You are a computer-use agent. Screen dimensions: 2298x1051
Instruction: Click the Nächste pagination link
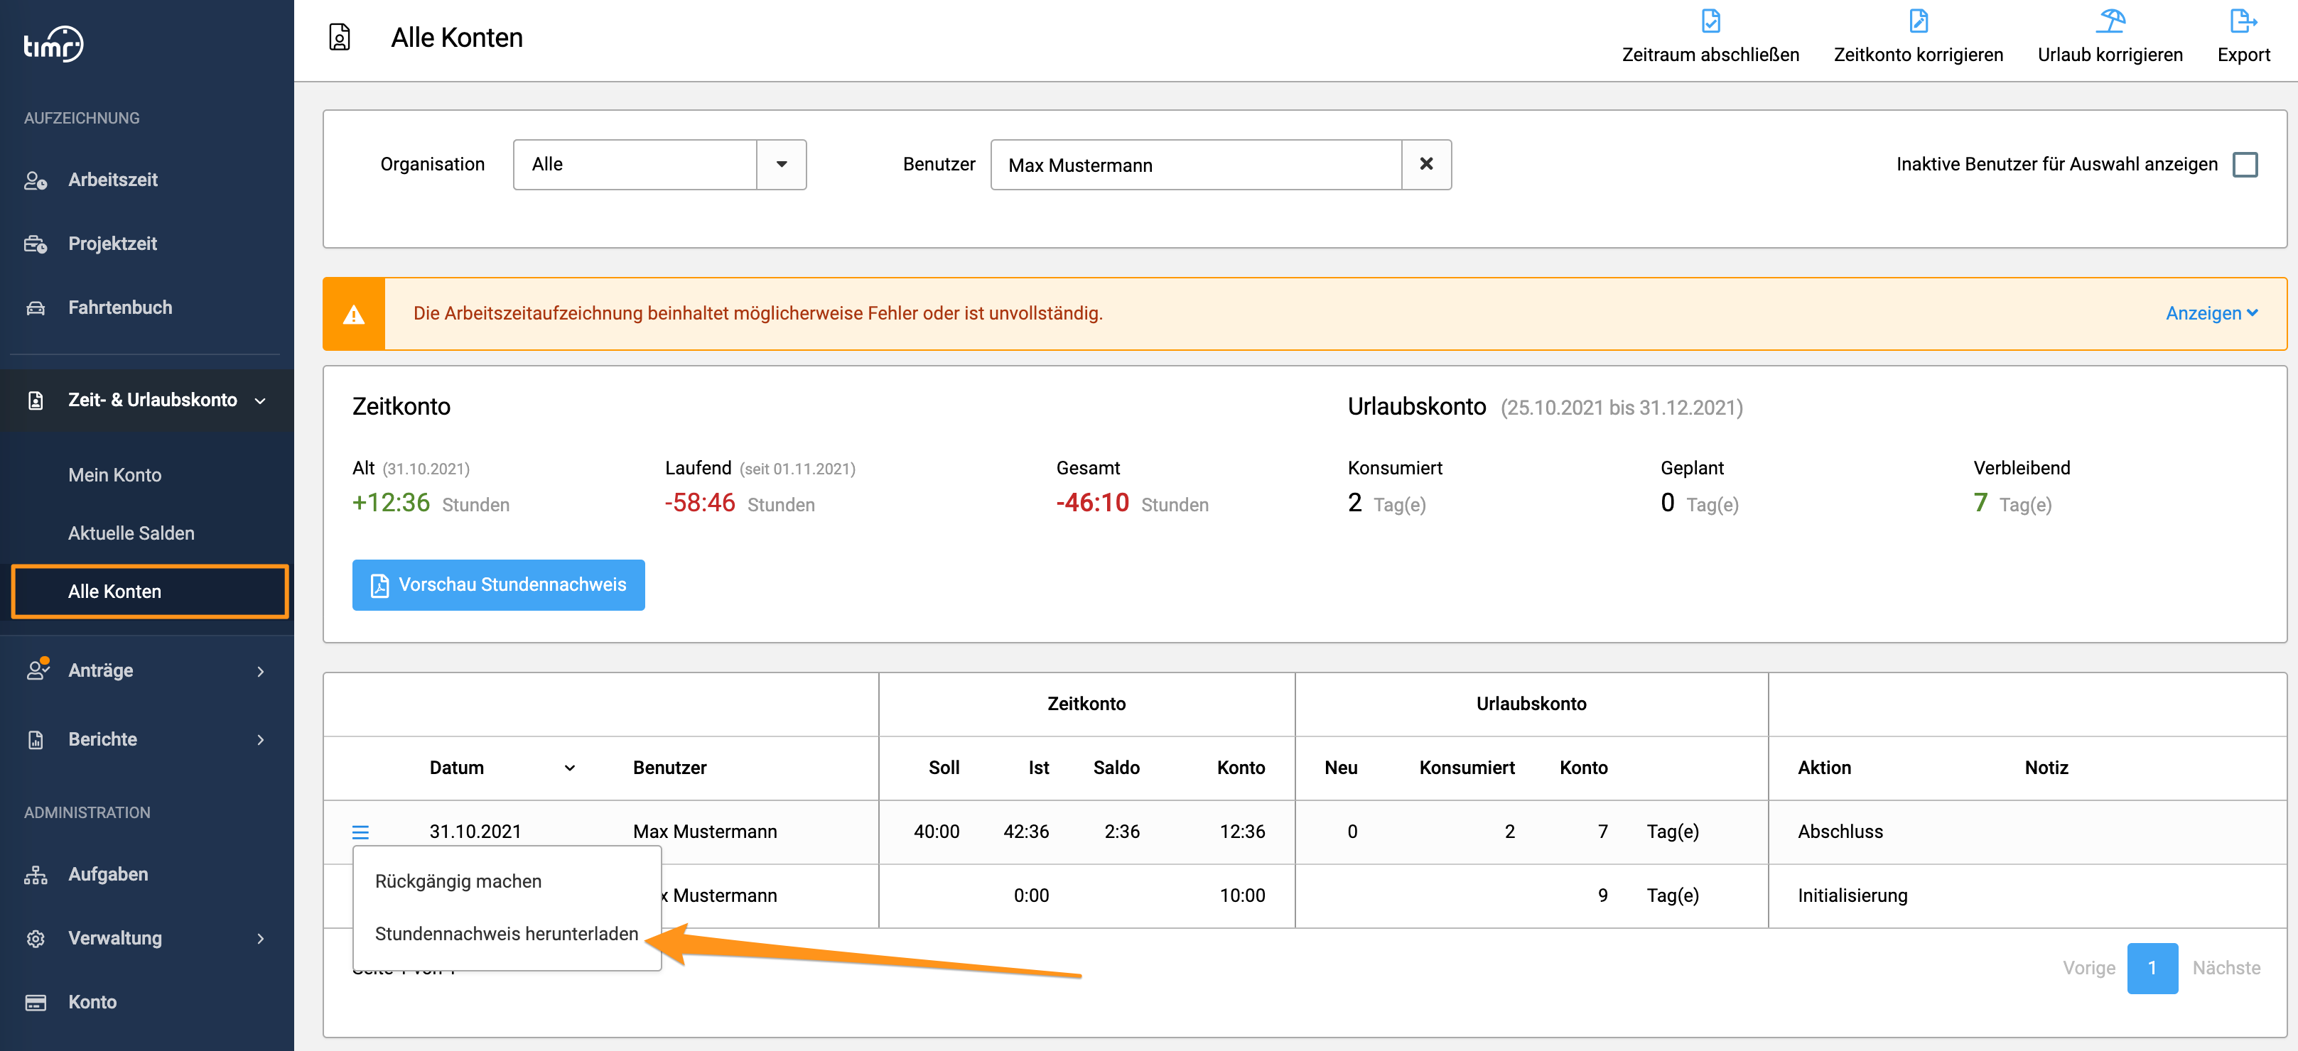(x=2226, y=967)
